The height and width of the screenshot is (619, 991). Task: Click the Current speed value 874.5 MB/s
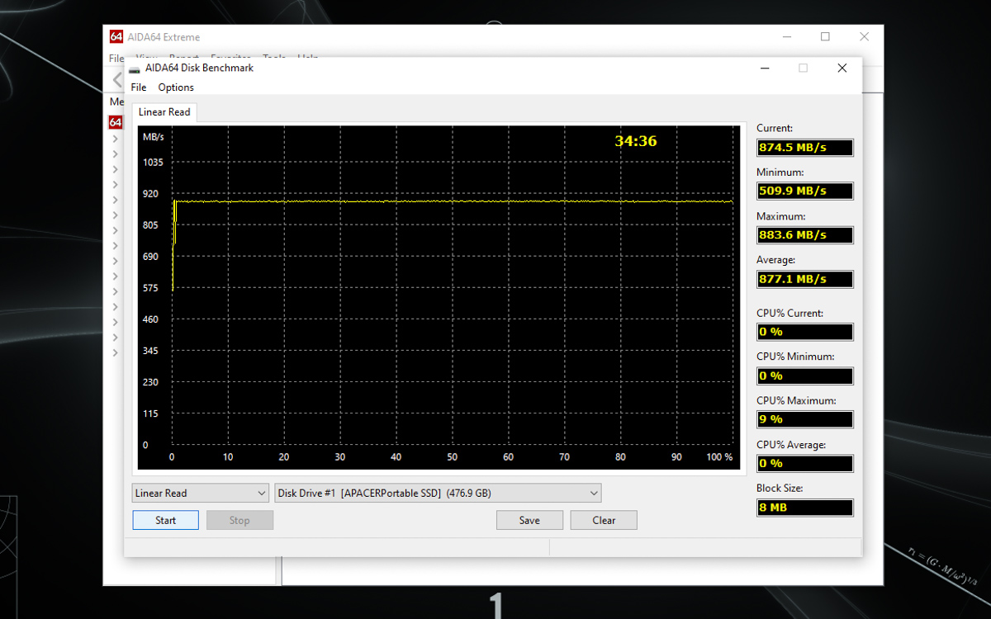(805, 148)
